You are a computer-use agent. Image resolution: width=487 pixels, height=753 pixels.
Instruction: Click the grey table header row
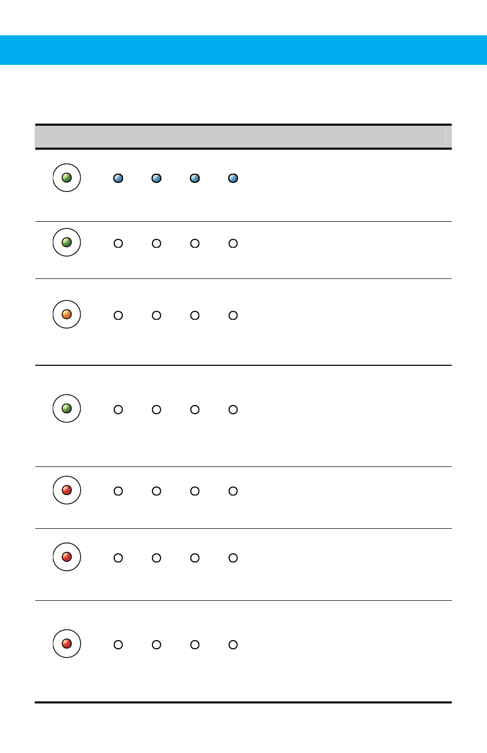coord(243,137)
